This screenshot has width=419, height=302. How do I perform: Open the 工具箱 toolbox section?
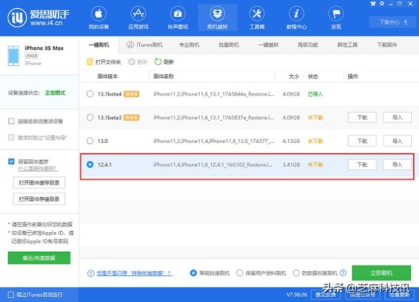pyautogui.click(x=256, y=18)
